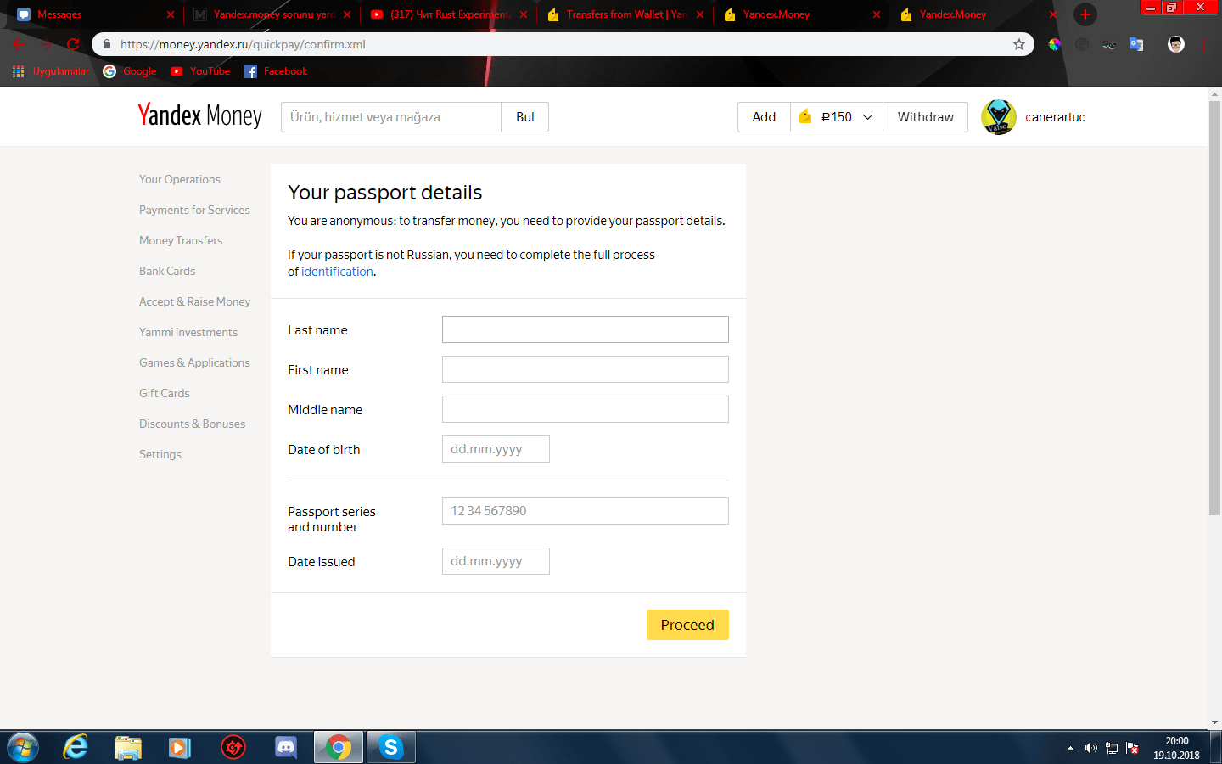The width and height of the screenshot is (1222, 764).
Task: Open File Explorer from the taskbar
Action: point(128,748)
